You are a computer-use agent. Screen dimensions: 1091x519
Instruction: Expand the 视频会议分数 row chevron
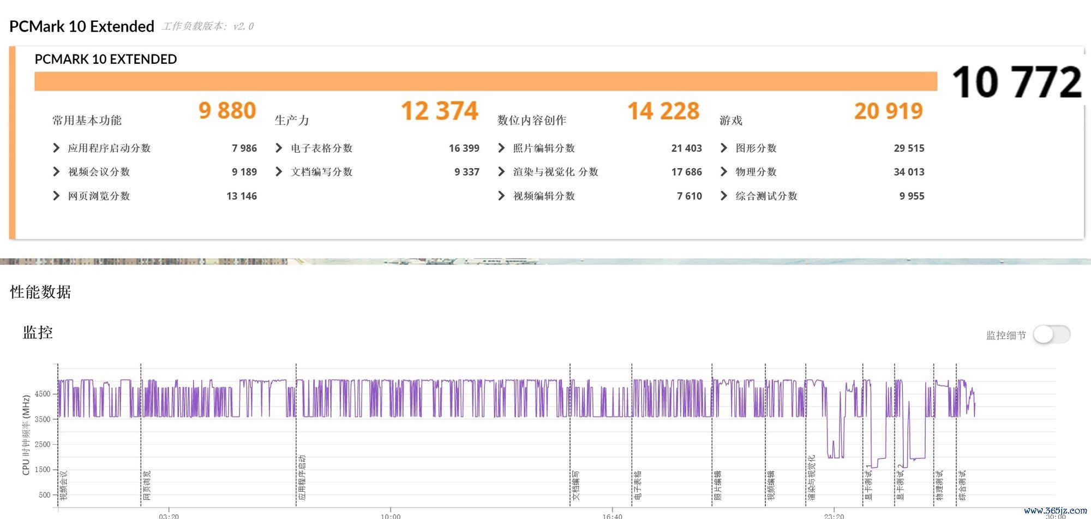click(x=56, y=172)
